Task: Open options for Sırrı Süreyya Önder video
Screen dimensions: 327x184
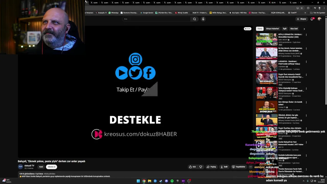Action: point(306,102)
